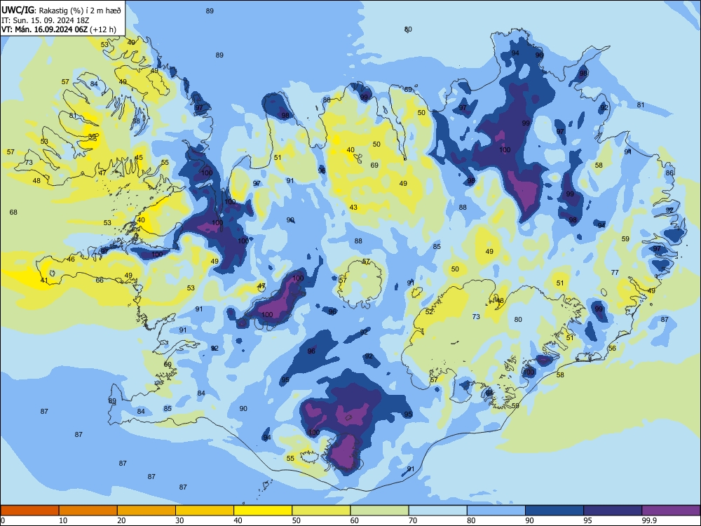Pick the 60–70 light green legend swatch
This screenshot has height=526, width=701.
(x=379, y=511)
